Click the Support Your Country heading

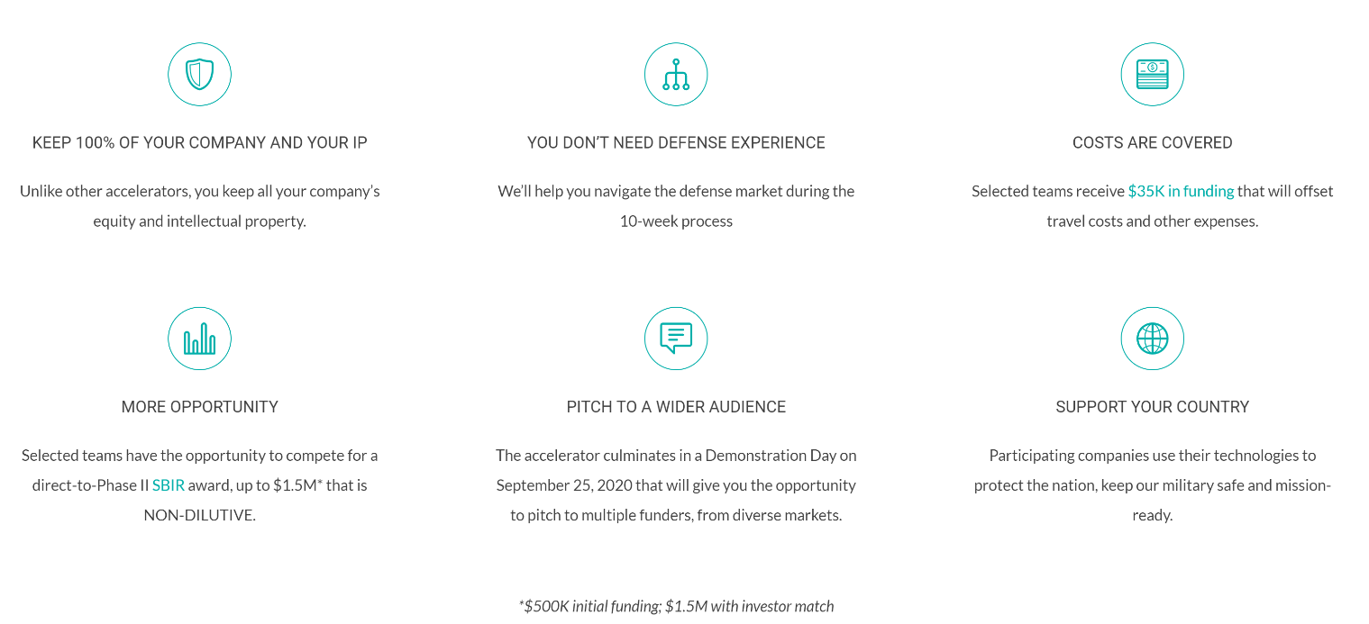pos(1152,407)
